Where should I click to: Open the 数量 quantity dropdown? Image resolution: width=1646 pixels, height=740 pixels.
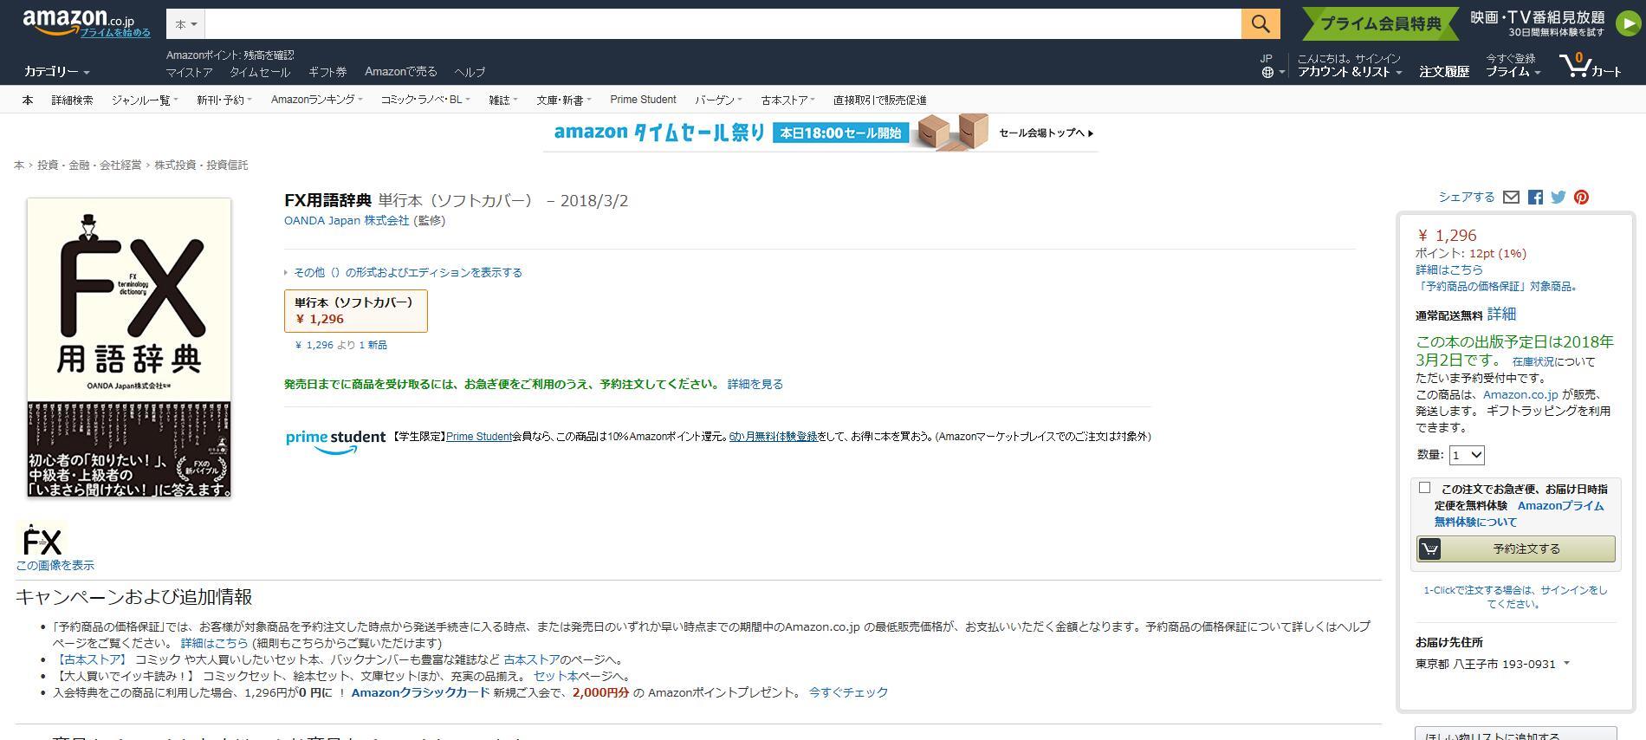click(x=1466, y=455)
